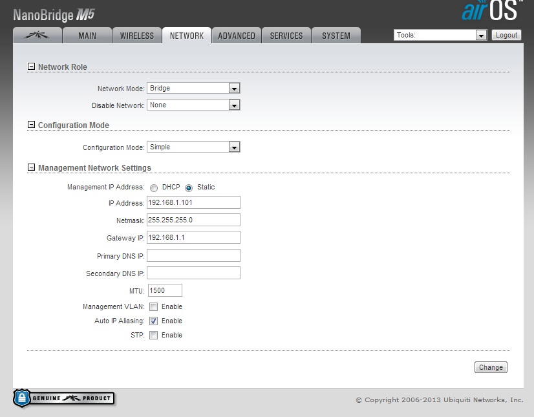
Task: Click the IP Address input field
Action: pyautogui.click(x=193, y=202)
